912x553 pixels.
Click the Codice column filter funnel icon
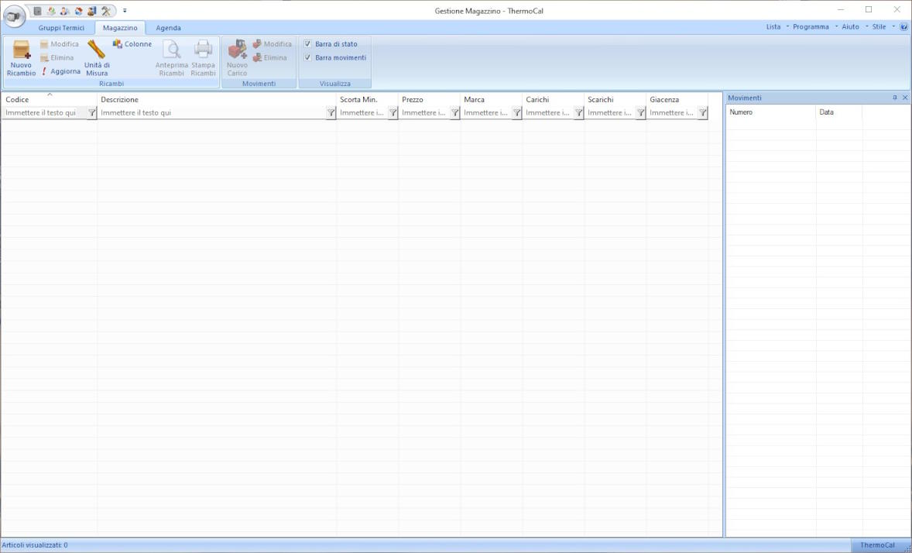(91, 113)
